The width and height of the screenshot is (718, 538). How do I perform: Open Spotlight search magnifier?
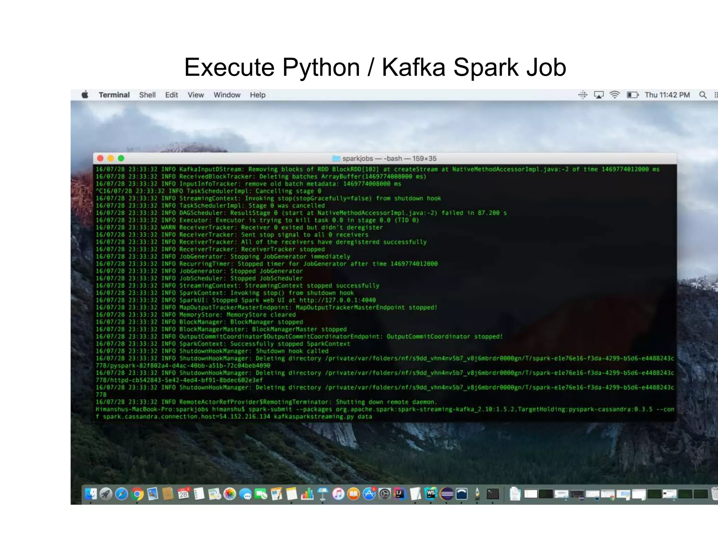pyautogui.click(x=703, y=95)
